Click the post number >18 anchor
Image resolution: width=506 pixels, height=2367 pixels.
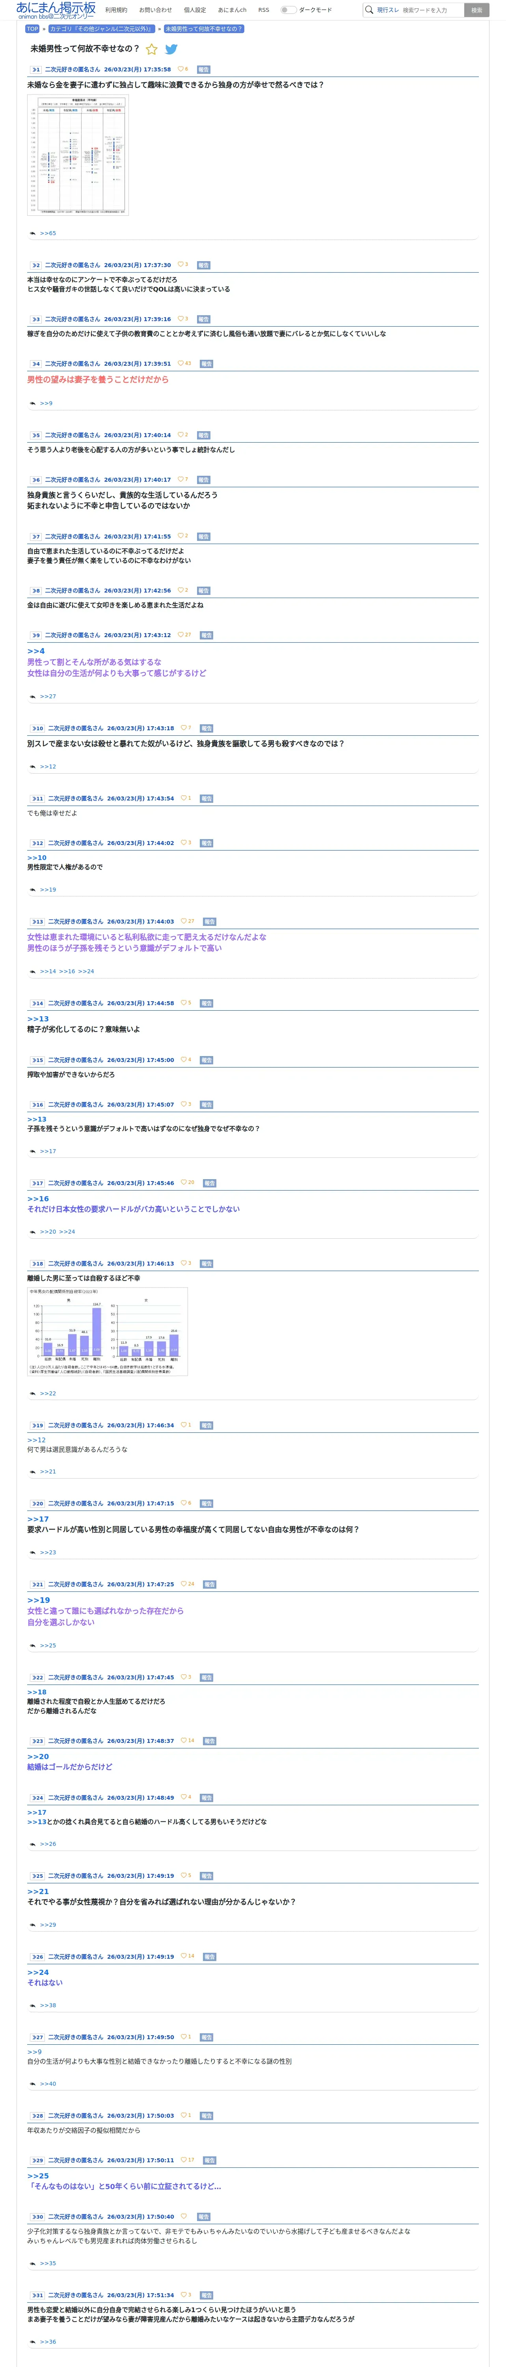[x=37, y=1264]
